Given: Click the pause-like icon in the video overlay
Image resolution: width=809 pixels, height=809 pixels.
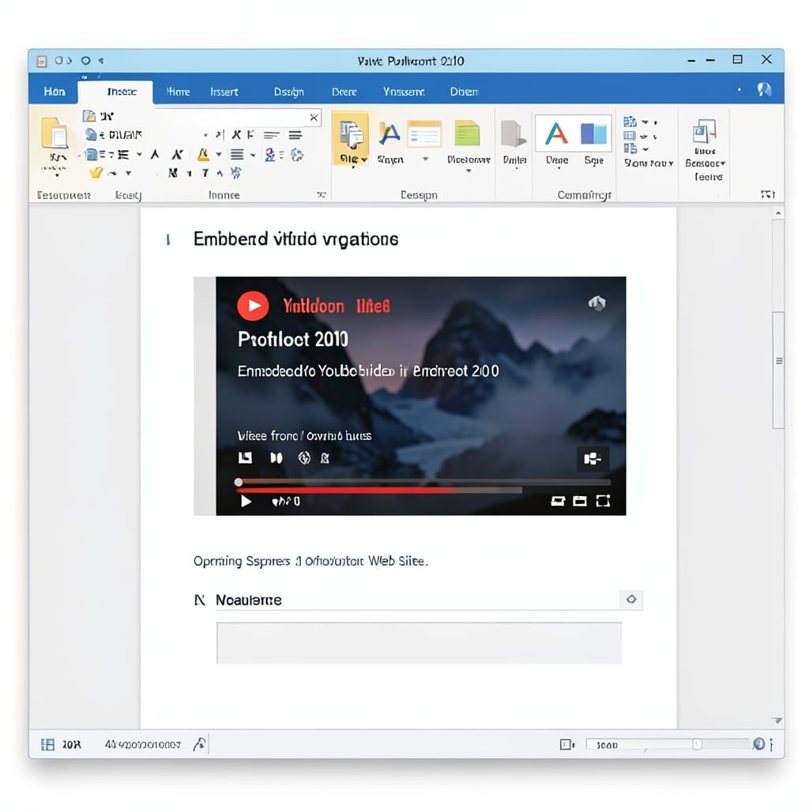Looking at the screenshot, I should (x=277, y=457).
